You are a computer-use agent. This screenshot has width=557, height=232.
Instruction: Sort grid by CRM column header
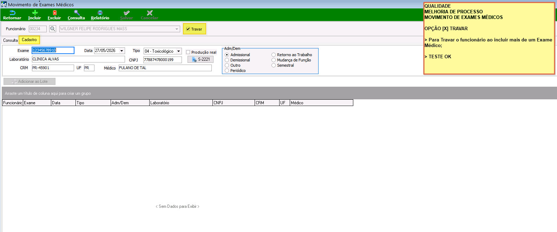pyautogui.click(x=267, y=103)
